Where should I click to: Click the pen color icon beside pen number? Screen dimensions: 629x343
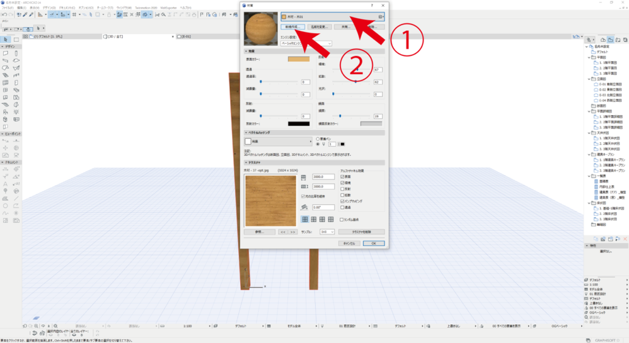tap(342, 144)
